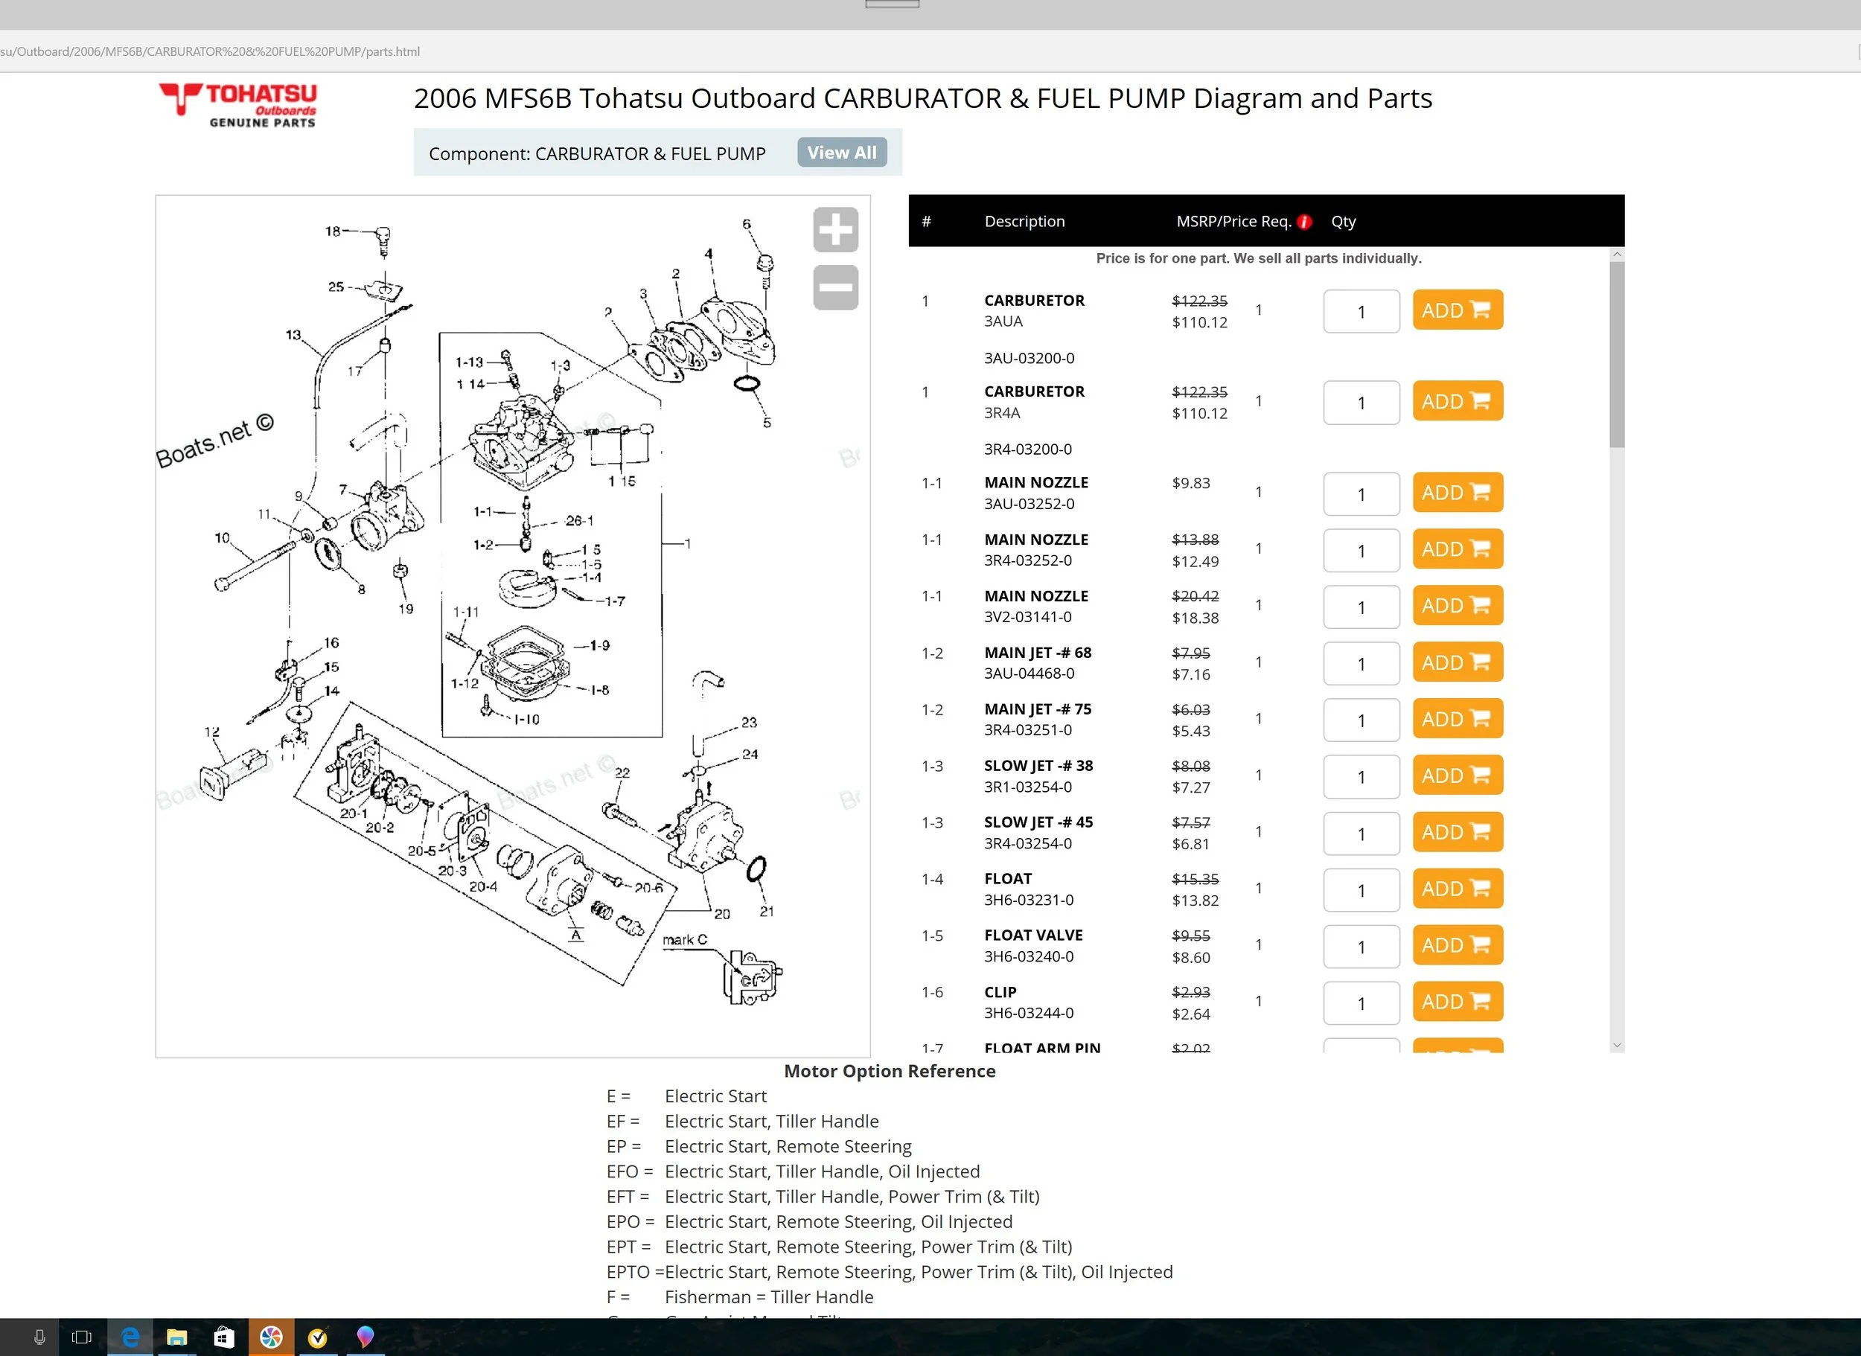Click the page title heading text

click(x=923, y=98)
